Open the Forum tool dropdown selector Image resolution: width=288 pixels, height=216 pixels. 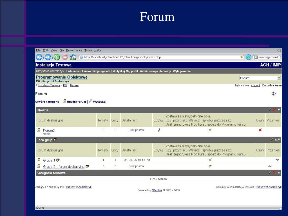coord(260,78)
